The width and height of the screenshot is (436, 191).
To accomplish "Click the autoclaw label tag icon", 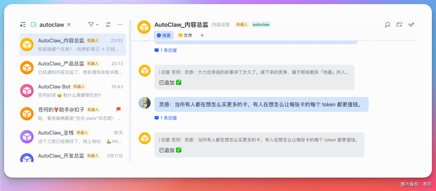I will (34, 25).
